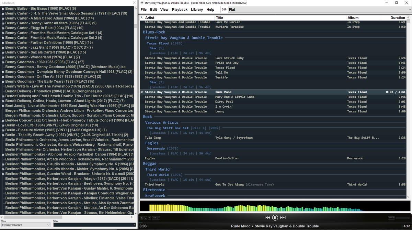Image resolution: width=412 pixels, height=230 pixels.
Task: Pause playback with the pause button
Action: (275, 218)
